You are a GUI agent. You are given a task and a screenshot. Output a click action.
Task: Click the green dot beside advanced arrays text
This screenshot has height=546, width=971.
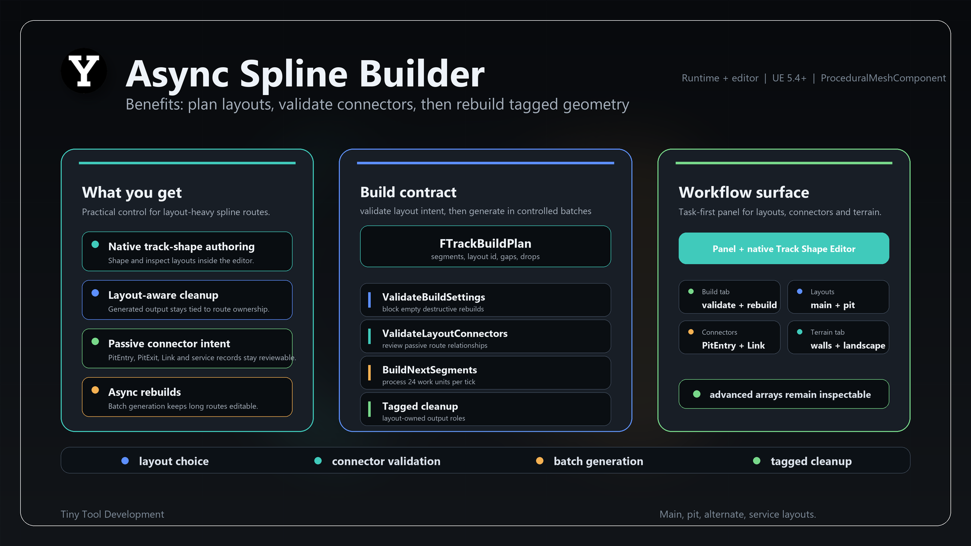coord(697,394)
